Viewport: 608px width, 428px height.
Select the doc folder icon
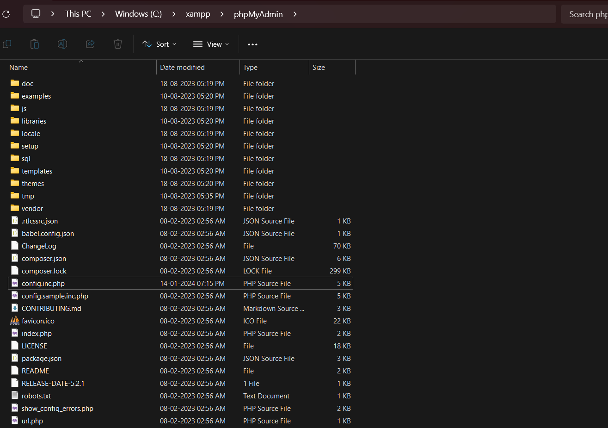click(x=15, y=83)
